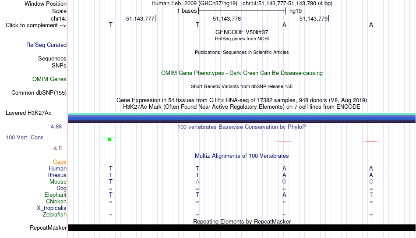This screenshot has width=416, height=238.
Task: Click the chr14:51,143,777-51,143,780 position text
Action: click(x=279, y=4)
